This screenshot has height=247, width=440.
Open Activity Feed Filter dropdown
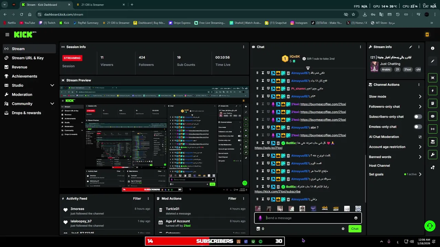pos(137,199)
